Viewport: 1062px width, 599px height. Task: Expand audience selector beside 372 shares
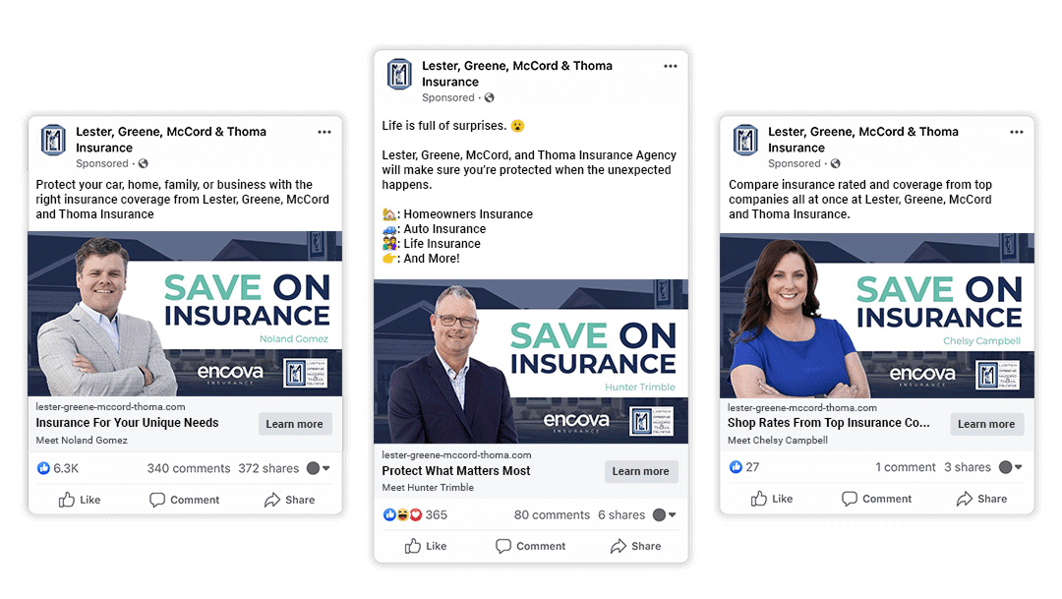(x=319, y=468)
